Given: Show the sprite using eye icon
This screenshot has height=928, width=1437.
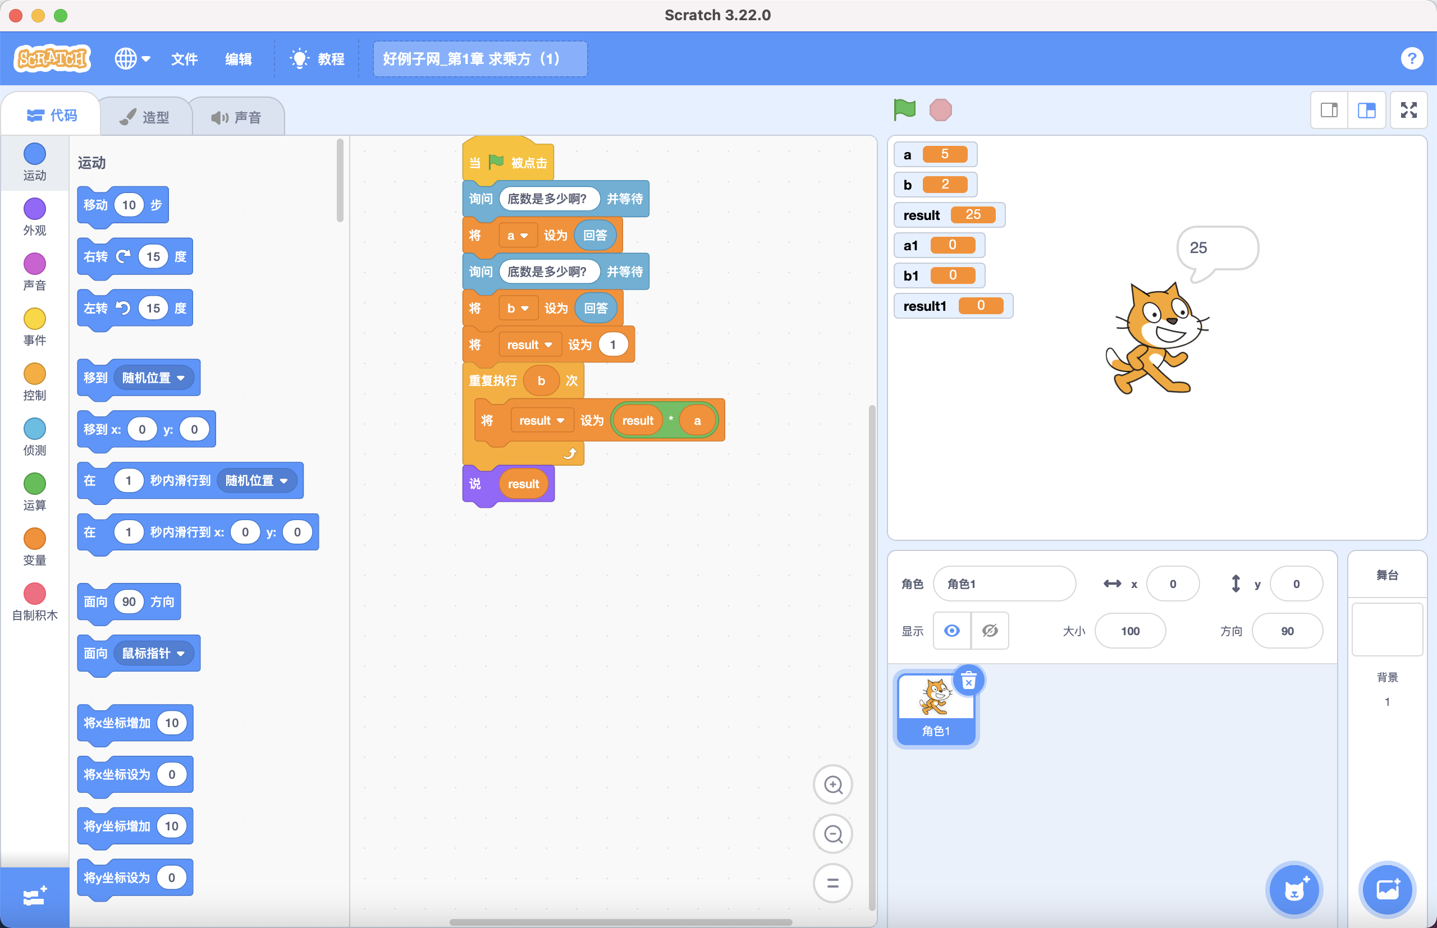Looking at the screenshot, I should click(952, 631).
